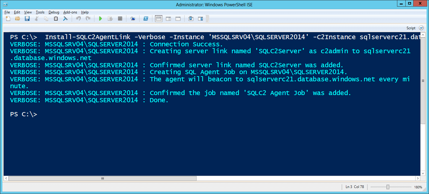Toggle script pane shown on top layout

coord(159,19)
